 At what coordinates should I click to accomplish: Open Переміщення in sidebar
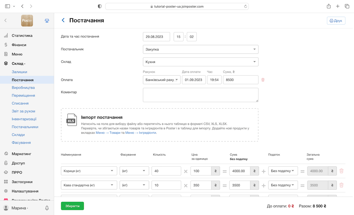23,95
